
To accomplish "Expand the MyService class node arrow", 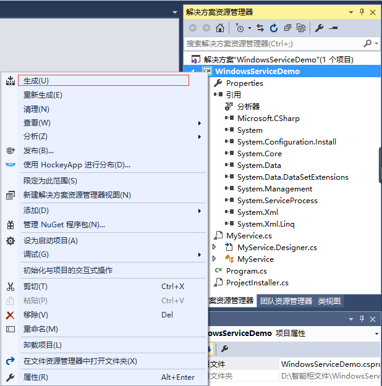I will (214, 259).
